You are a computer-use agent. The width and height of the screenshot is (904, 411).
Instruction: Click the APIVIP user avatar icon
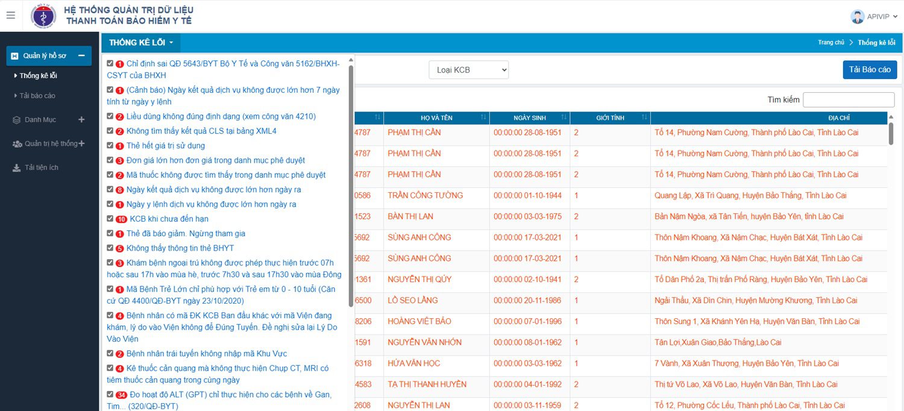pyautogui.click(x=857, y=17)
